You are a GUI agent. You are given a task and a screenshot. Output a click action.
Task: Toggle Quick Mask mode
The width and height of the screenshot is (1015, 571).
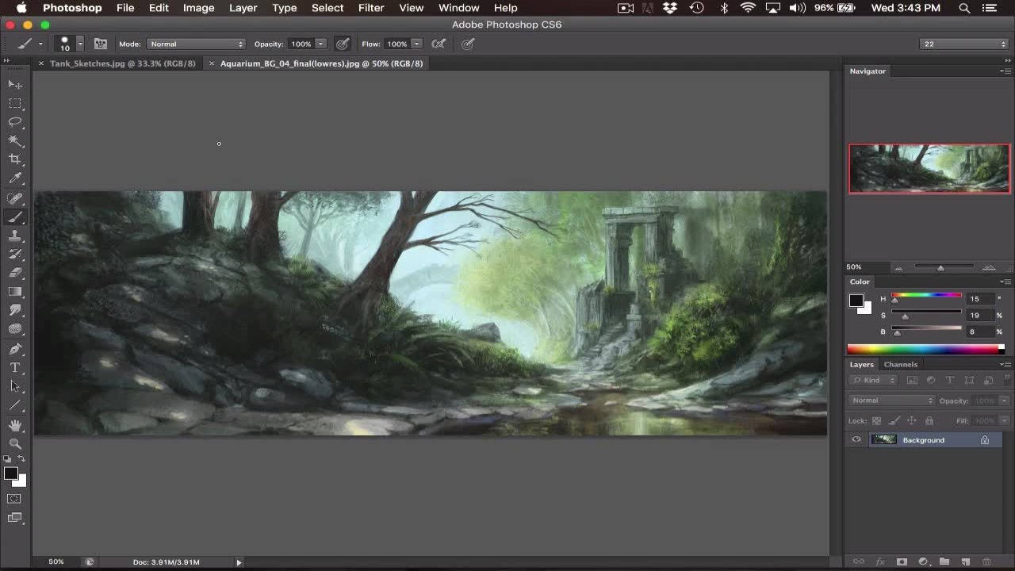point(14,499)
